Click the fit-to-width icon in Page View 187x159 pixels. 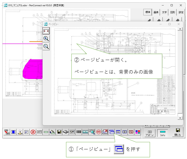pyautogui.click(x=46, y=31)
